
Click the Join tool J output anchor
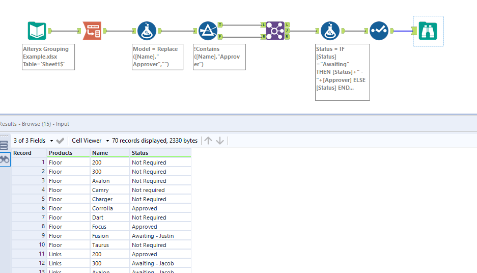coord(287,31)
